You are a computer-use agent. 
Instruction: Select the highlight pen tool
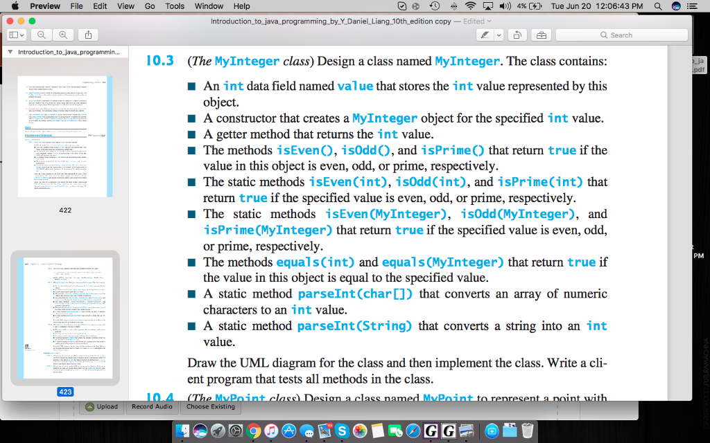click(x=484, y=35)
